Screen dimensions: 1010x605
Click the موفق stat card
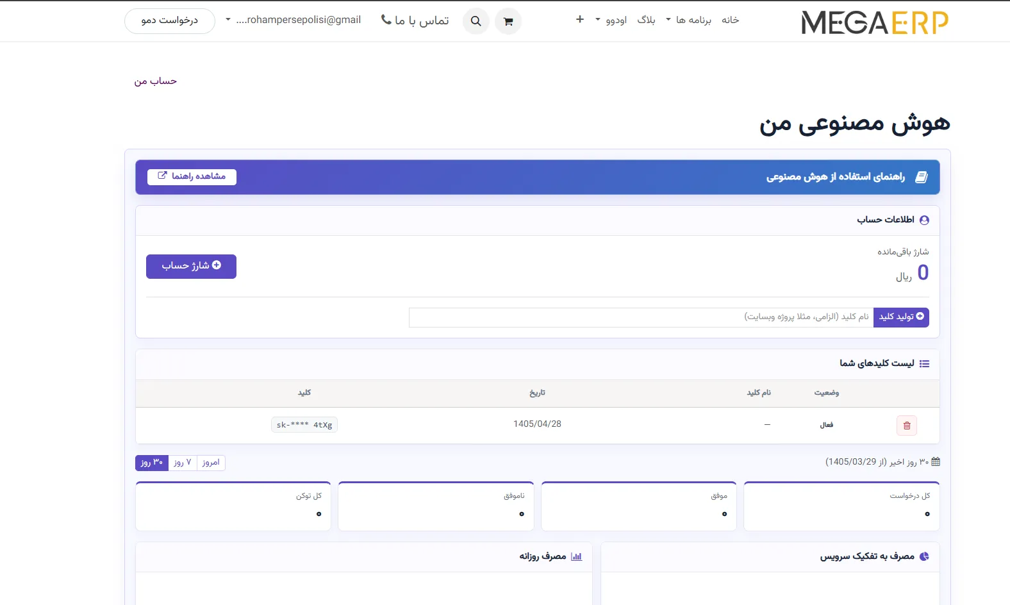[639, 506]
